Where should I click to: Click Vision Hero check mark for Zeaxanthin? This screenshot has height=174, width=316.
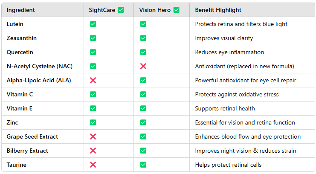[x=143, y=38]
